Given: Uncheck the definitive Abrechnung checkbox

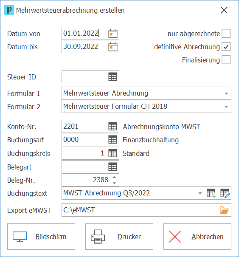Looking at the screenshot, I should (x=226, y=47).
